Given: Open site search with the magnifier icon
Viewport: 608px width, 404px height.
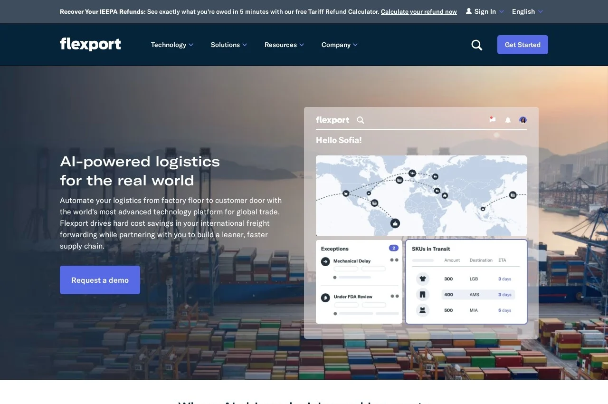Looking at the screenshot, I should point(477,45).
